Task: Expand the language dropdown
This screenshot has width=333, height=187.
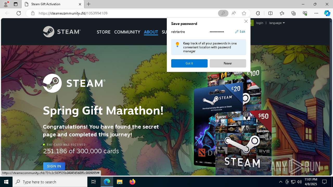Action: pyautogui.click(x=277, y=23)
